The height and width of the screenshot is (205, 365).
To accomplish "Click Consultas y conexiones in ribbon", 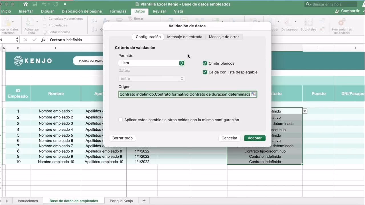I will click(x=63, y=19).
